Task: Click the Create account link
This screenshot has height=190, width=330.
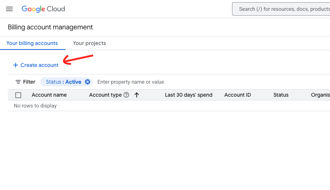Action: [39, 65]
